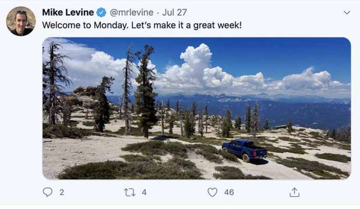The width and height of the screenshot is (360, 209).
Task: Click the blue verified badge
Action: click(101, 12)
